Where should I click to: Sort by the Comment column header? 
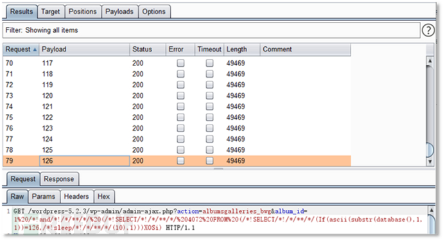306,49
